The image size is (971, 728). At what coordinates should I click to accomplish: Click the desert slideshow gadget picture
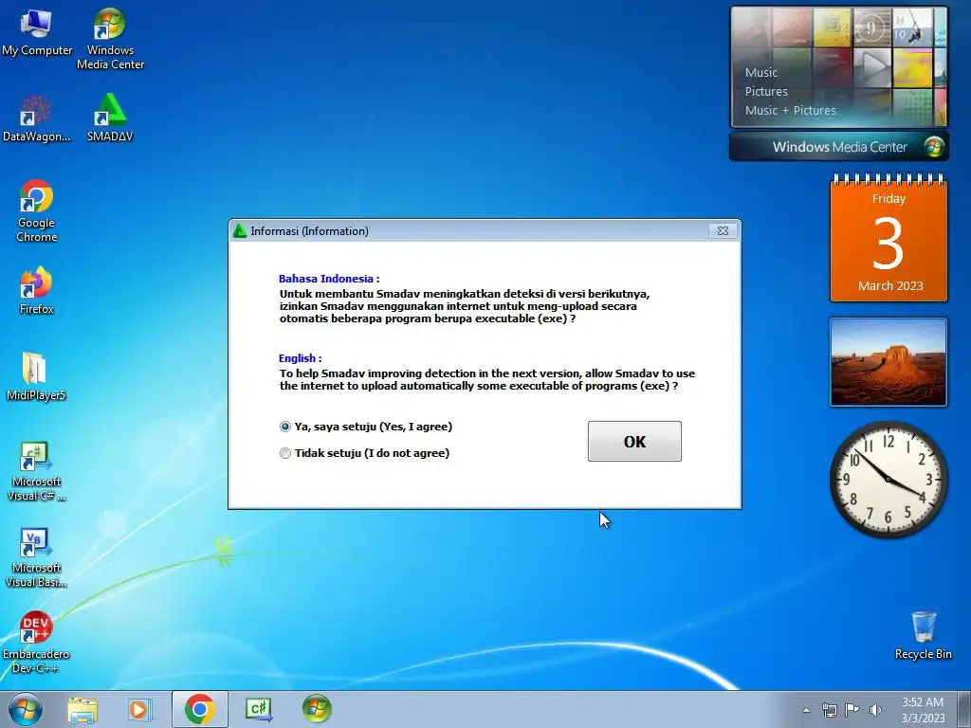(x=889, y=362)
